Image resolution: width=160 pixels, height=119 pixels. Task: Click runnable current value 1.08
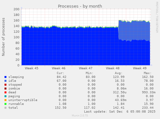62,104
